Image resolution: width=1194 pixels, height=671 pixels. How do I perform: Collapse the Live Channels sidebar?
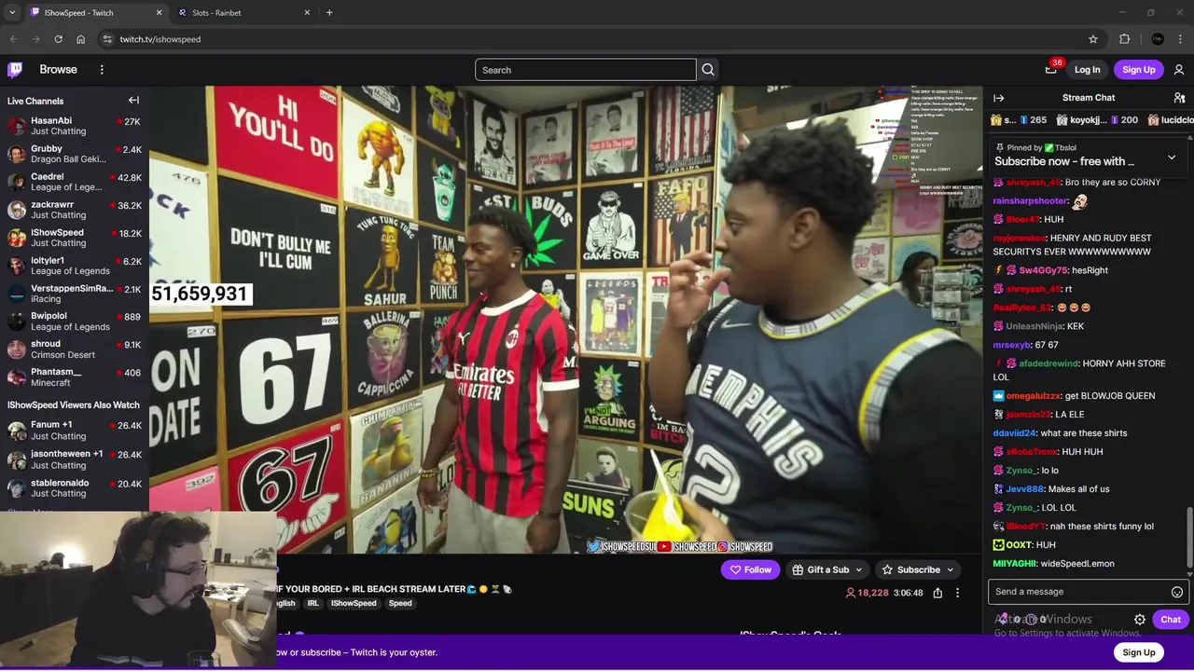click(133, 101)
